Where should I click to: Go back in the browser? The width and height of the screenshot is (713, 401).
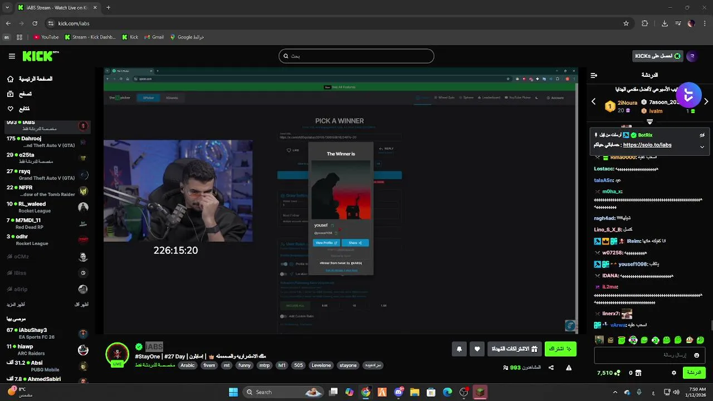[x=8, y=23]
